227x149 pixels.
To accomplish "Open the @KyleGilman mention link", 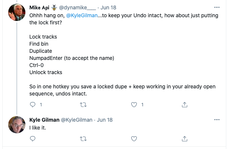I will [x=82, y=15].
